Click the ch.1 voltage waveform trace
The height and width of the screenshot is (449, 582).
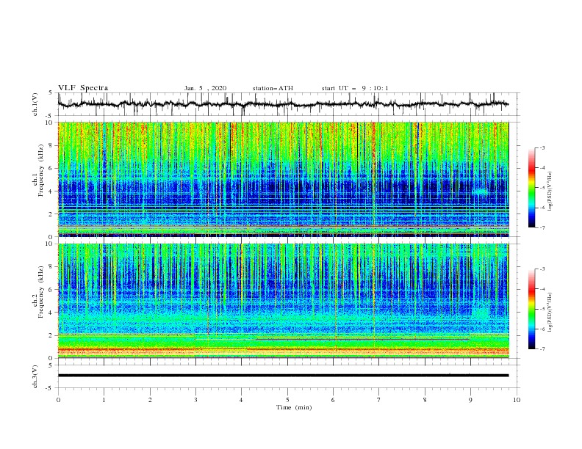click(x=283, y=104)
